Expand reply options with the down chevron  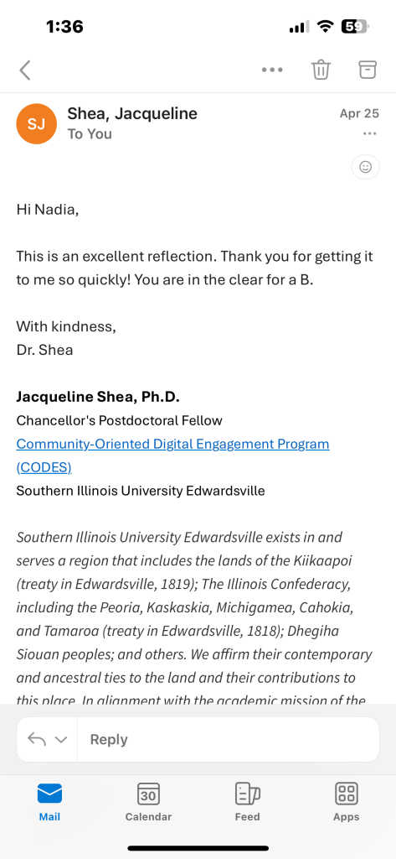pos(61,740)
